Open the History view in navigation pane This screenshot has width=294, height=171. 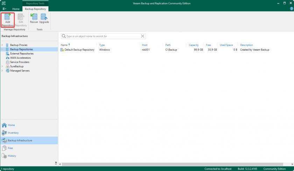click(12, 156)
